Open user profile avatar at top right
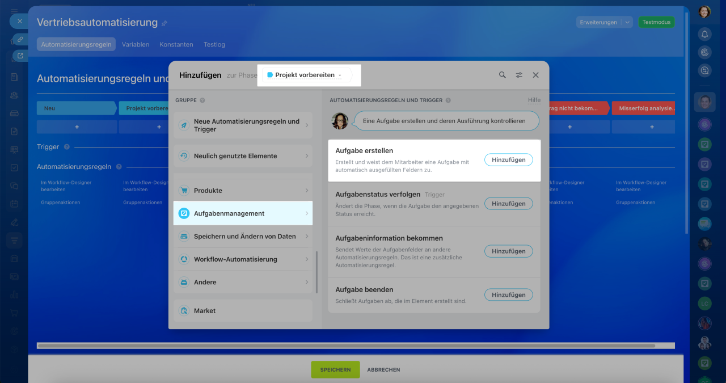The image size is (726, 383). pyautogui.click(x=704, y=11)
